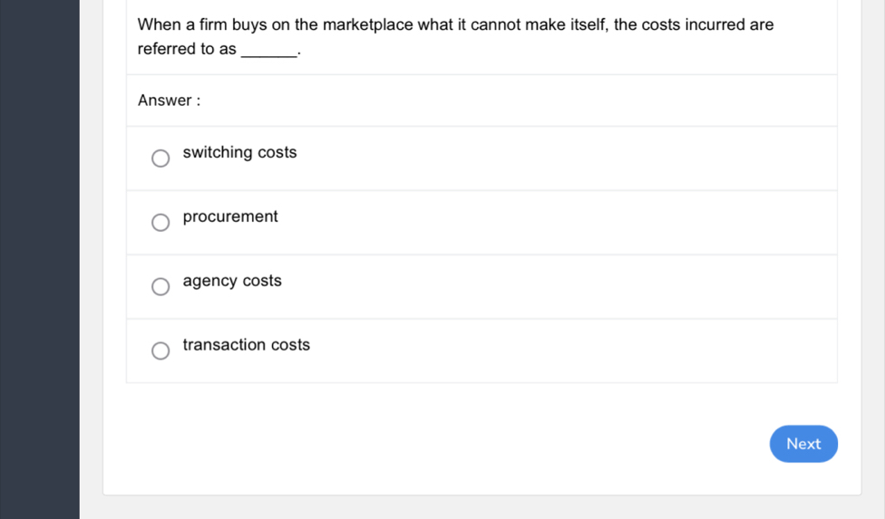Click the gray page background below the card
The image size is (885, 519).
[x=481, y=508]
